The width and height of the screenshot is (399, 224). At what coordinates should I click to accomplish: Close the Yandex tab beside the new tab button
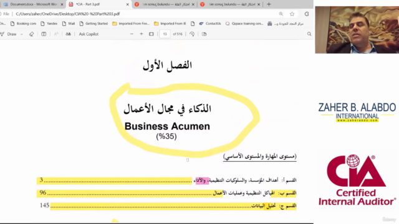(x=259, y=4)
